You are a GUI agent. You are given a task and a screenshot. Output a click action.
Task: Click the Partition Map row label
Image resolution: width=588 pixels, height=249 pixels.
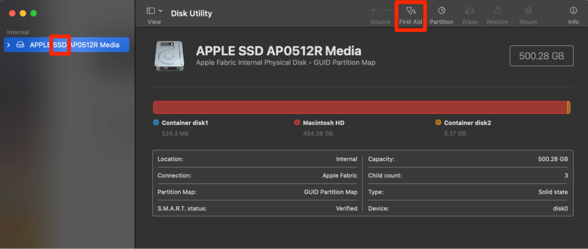tap(177, 192)
